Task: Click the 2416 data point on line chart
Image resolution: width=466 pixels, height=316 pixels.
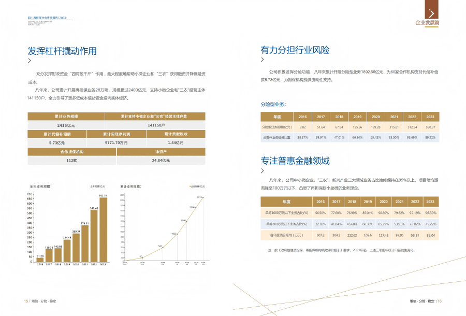Action: point(203,197)
